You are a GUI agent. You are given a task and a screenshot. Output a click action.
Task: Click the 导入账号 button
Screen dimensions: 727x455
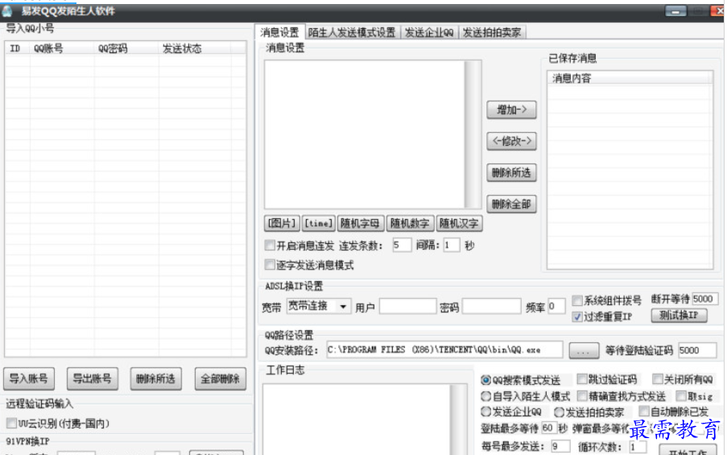point(28,378)
